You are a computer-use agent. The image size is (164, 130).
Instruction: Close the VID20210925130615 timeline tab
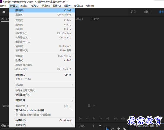click(131, 126)
